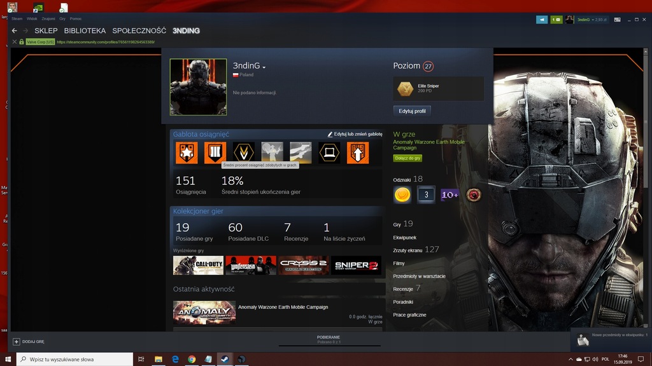Click the large 3ndinG profile avatar
Viewport: 652px width, 366px height.
point(199,86)
